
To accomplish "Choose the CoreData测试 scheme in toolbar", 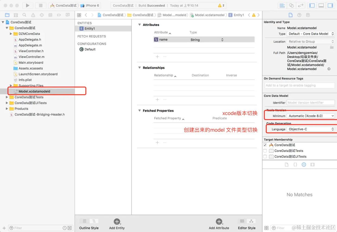I will [x=63, y=5].
